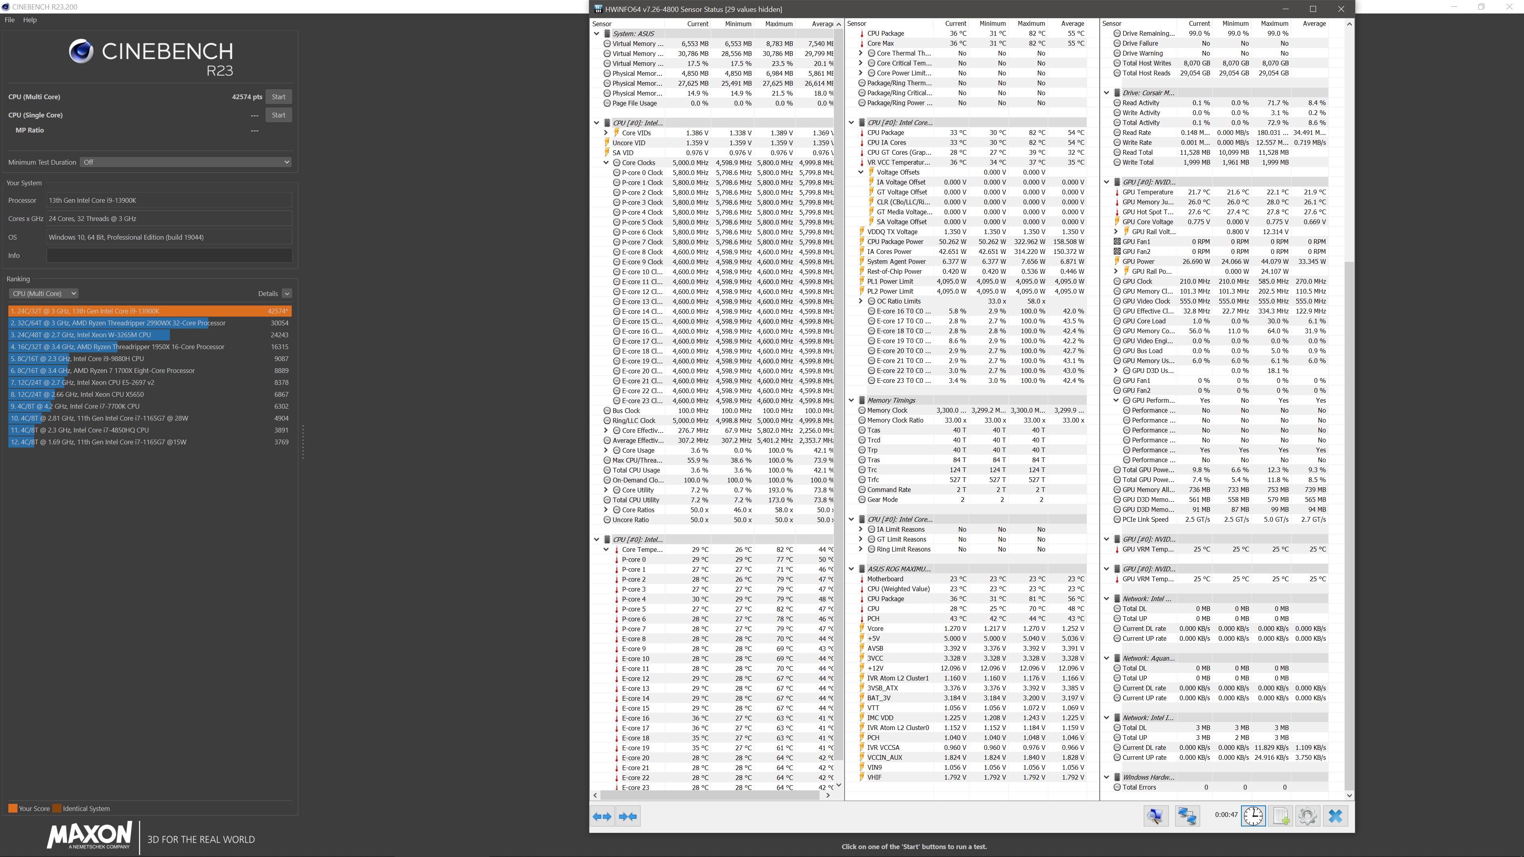Image resolution: width=1524 pixels, height=857 pixels.
Task: Select Threadripper 2990WX ranking bar
Action: 150,323
